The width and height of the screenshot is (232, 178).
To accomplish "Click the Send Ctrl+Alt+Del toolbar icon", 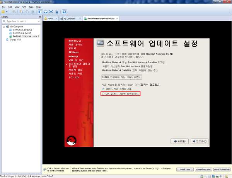I will coord(14,12).
